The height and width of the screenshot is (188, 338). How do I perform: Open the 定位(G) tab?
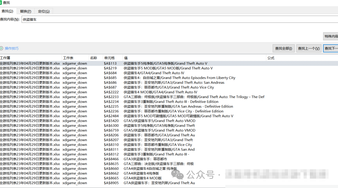tap(44, 11)
